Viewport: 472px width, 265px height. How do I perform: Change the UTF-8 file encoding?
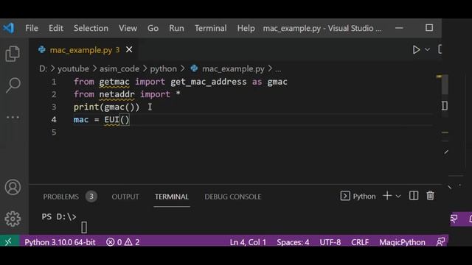click(x=330, y=242)
